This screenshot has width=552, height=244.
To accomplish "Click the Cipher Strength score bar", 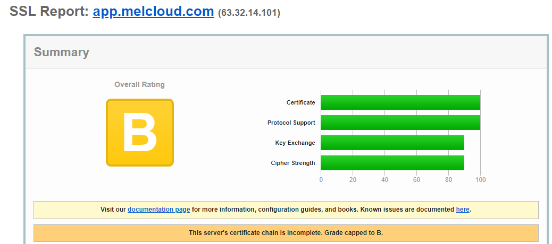I will [x=392, y=163].
